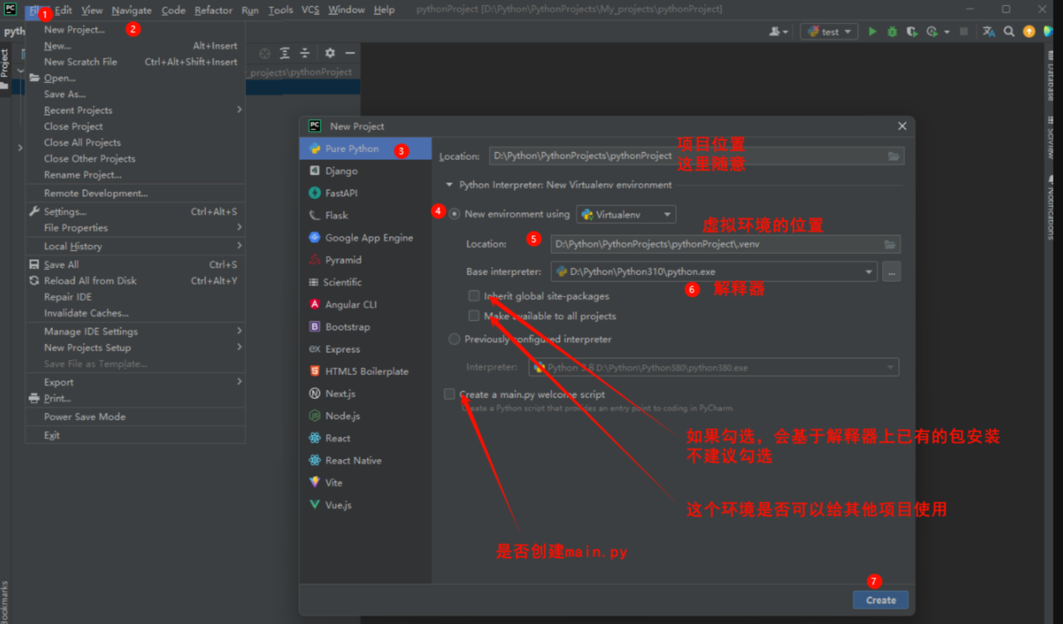Image resolution: width=1063 pixels, height=624 pixels.
Task: Select Scientific project type
Action: 365,282
